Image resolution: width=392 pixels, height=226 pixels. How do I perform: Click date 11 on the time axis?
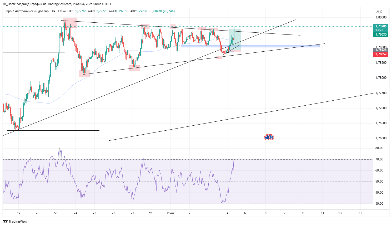pos(323,213)
